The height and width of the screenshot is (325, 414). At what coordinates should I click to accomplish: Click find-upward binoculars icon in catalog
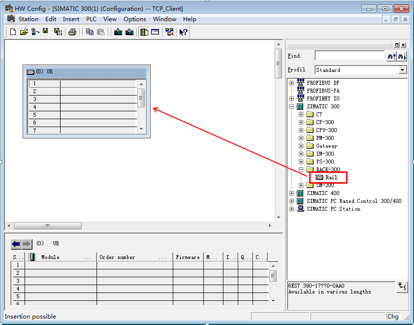coord(392,56)
